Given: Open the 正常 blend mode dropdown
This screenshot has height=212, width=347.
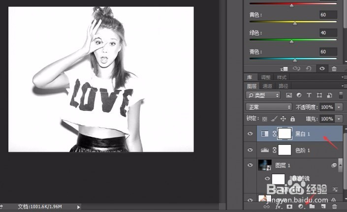Looking at the screenshot, I should [269, 107].
